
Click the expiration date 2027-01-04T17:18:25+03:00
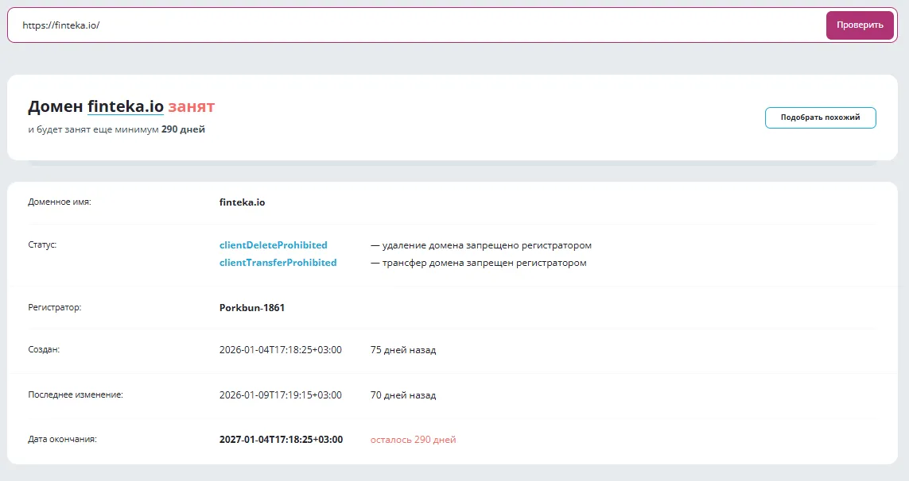282,439
